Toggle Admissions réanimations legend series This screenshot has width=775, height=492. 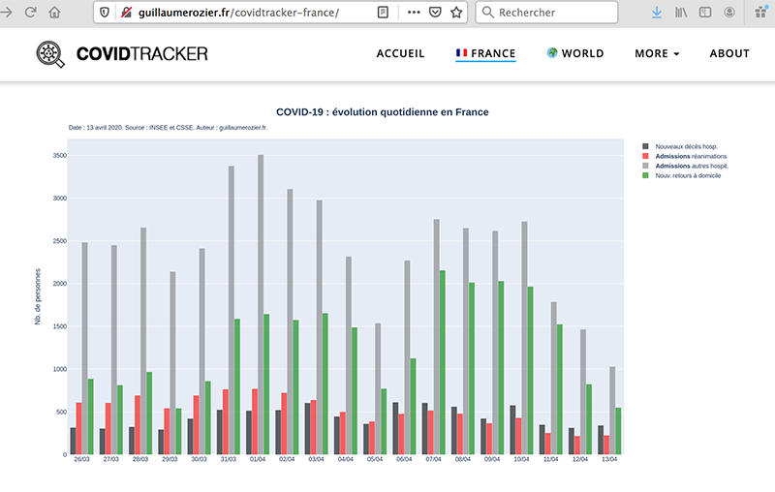(690, 156)
